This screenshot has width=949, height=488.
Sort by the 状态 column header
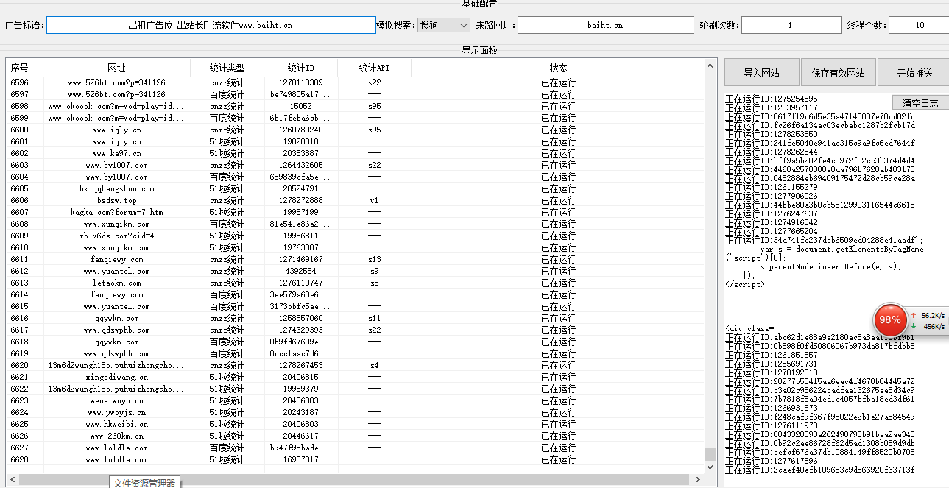[558, 68]
